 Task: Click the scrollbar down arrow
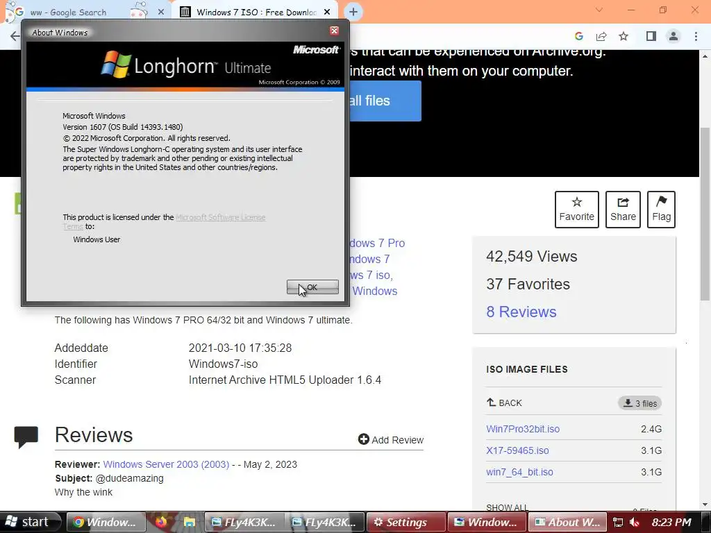[x=705, y=504]
